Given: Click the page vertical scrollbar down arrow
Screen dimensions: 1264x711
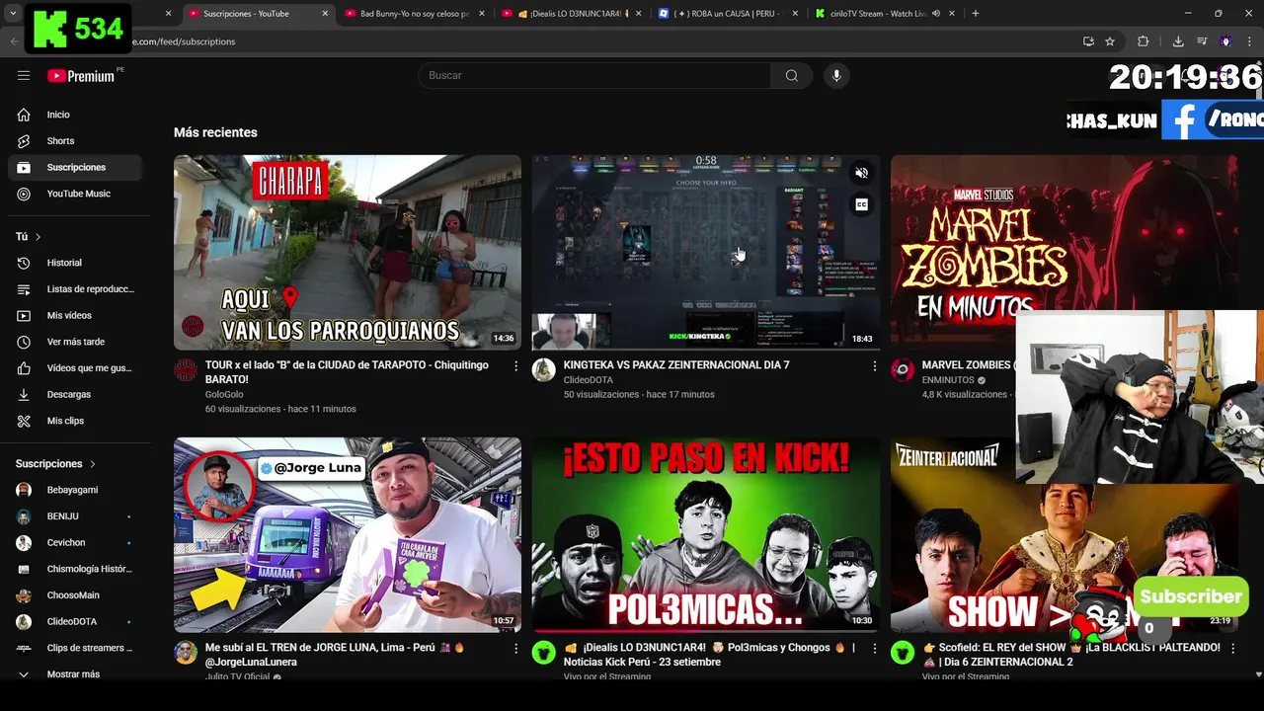Looking at the screenshot, I should [1258, 674].
